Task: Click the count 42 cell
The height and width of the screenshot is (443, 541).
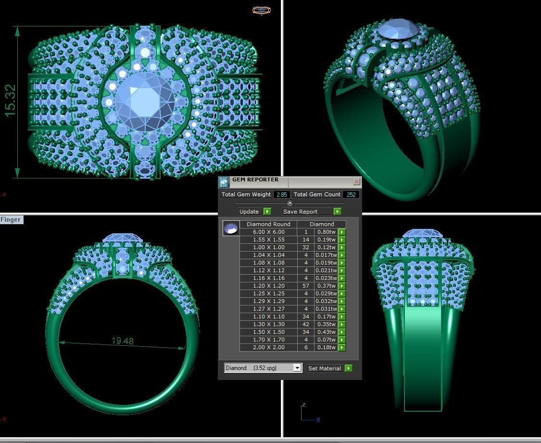Action: click(306, 324)
